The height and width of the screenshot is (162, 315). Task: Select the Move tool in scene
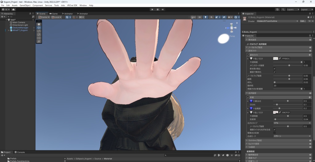[39, 27]
